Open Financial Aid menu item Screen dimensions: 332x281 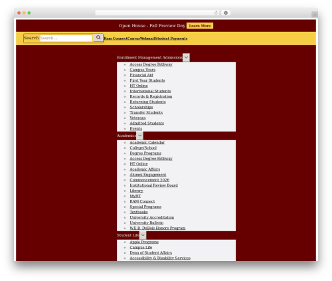141,75
